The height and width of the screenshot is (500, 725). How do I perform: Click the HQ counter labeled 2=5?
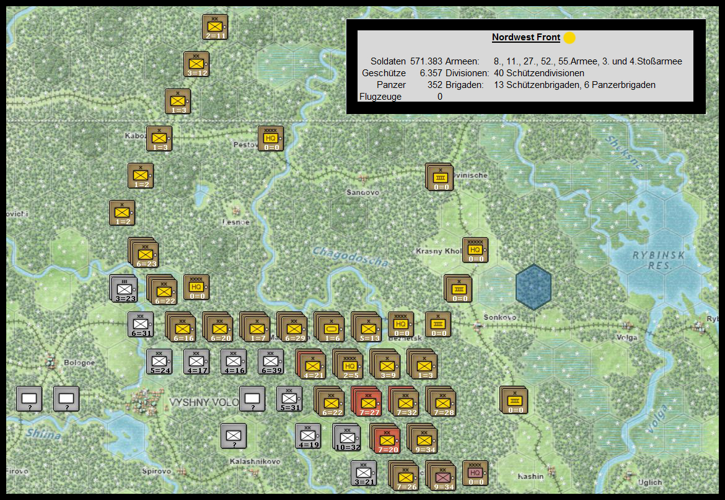coord(349,364)
